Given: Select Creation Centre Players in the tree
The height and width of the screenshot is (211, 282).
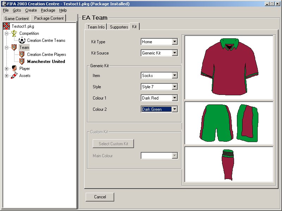Looking at the screenshot, I should click(x=47, y=55).
